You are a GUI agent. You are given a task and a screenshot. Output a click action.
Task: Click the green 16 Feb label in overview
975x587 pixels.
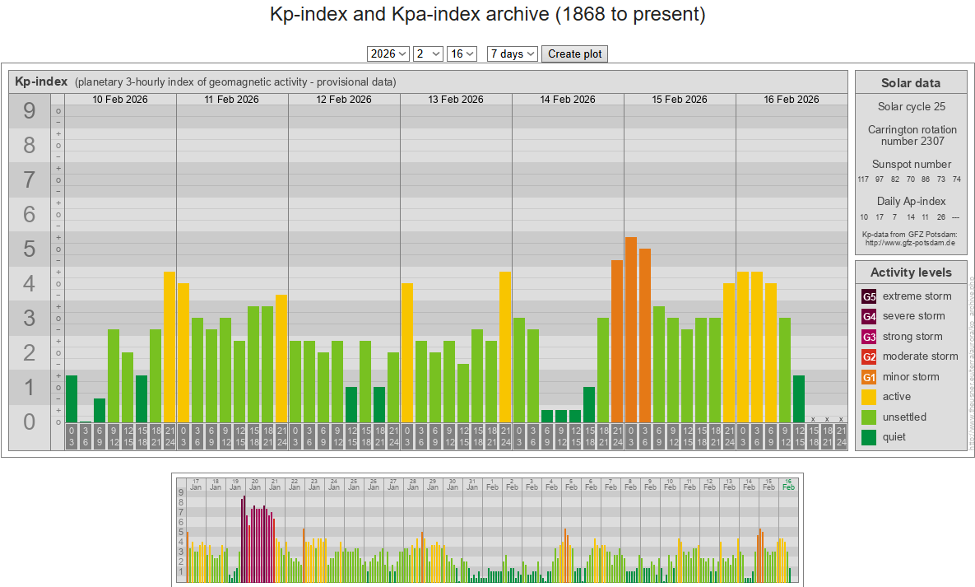[788, 484]
